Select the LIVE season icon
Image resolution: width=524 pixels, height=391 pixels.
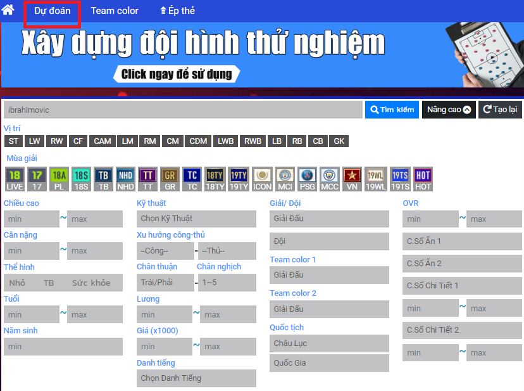click(x=15, y=179)
